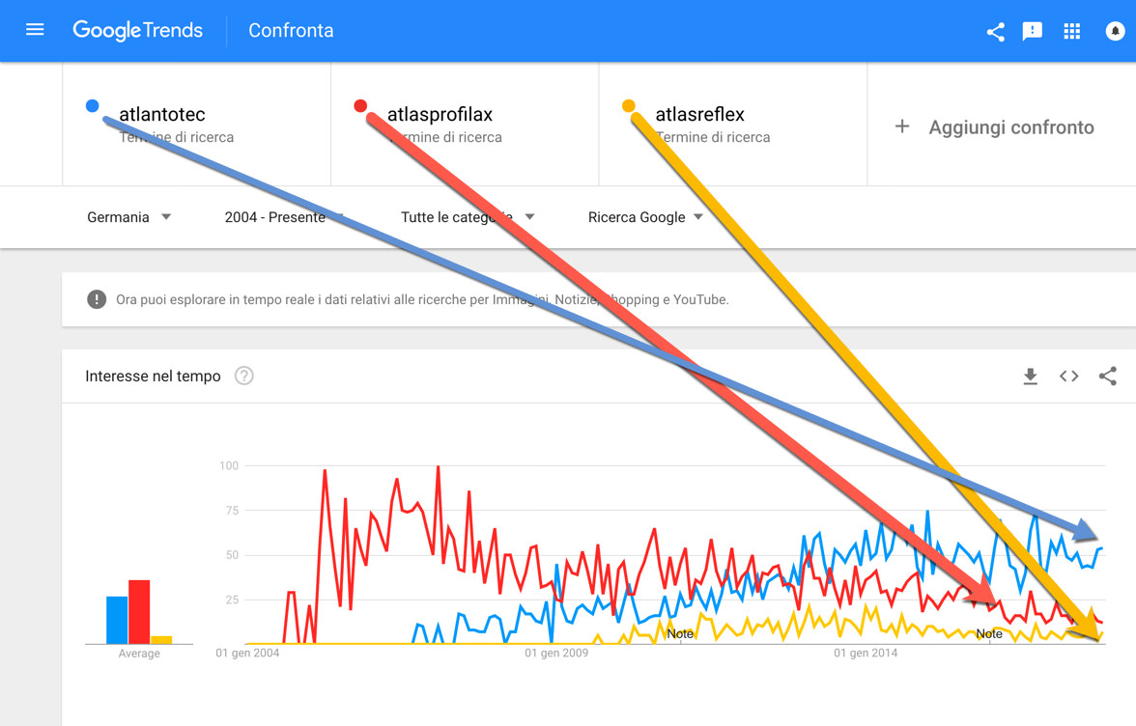Image resolution: width=1136 pixels, height=726 pixels.
Task: Open the hamburger main menu
Action: [x=35, y=30]
